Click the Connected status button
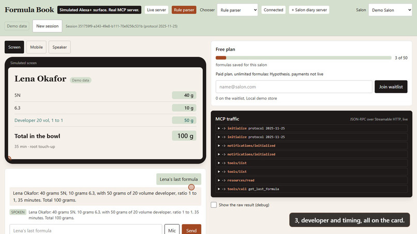417x234 pixels. click(273, 10)
